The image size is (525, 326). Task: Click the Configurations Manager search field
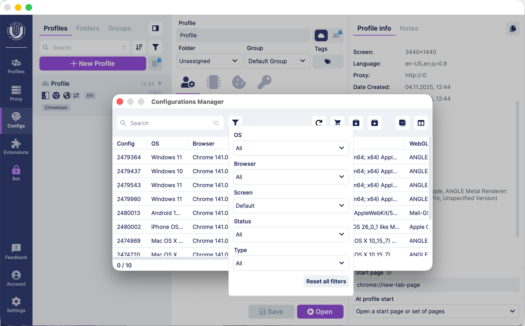tap(170, 123)
